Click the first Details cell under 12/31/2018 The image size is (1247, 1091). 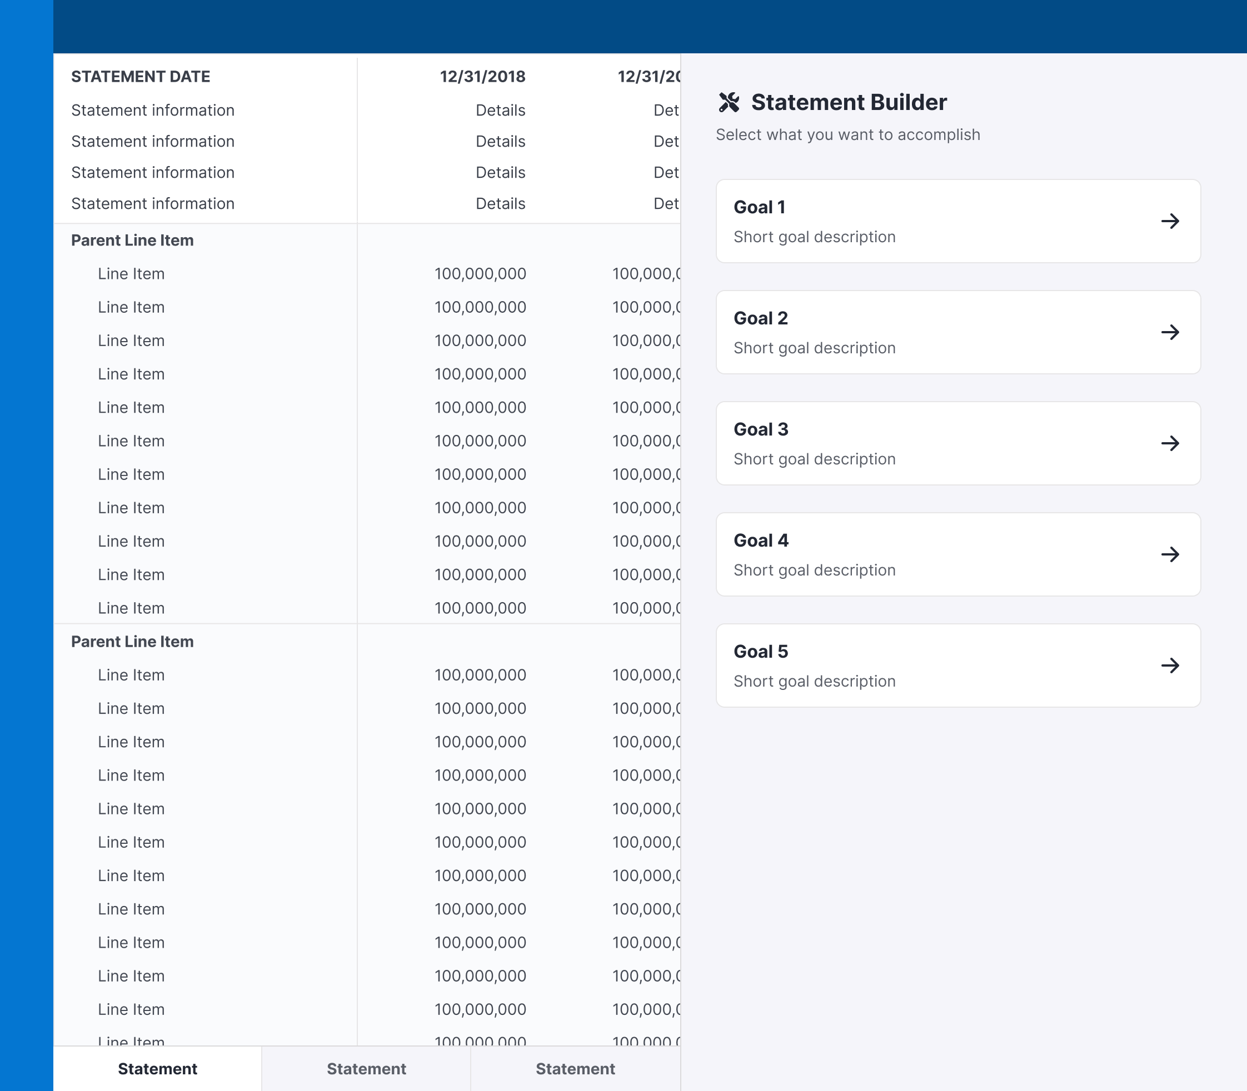pos(500,110)
